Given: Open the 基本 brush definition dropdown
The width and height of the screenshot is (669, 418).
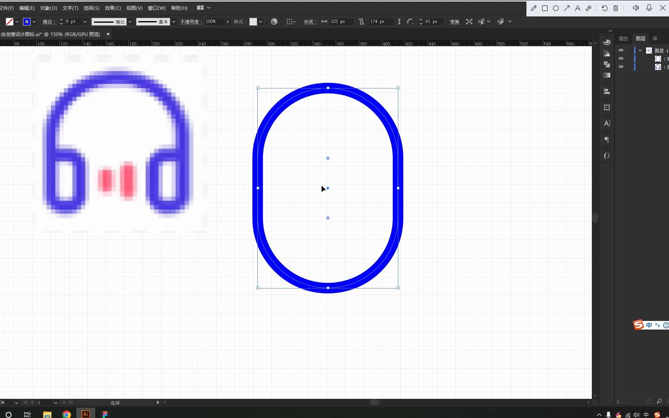Looking at the screenshot, I should pyautogui.click(x=174, y=22).
